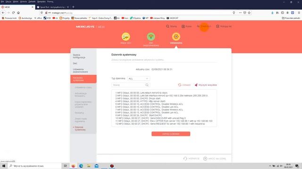Open the Mapa sieci icon

pos(126,37)
